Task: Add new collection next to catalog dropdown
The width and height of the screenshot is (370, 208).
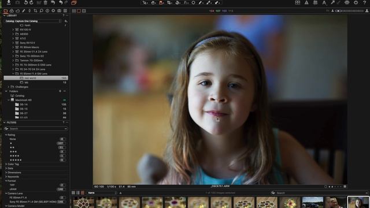Action: click(66, 21)
